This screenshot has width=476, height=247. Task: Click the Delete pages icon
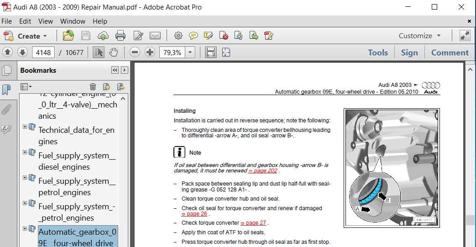(x=224, y=36)
